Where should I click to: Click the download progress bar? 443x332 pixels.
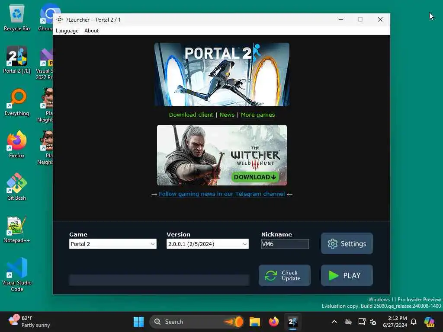click(x=159, y=280)
